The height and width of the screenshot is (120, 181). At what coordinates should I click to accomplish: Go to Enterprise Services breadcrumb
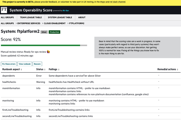[29, 23]
